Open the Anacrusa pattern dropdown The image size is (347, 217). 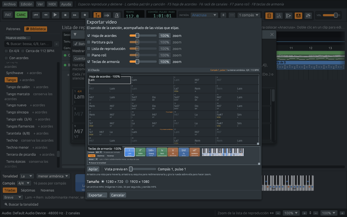pos(204,15)
